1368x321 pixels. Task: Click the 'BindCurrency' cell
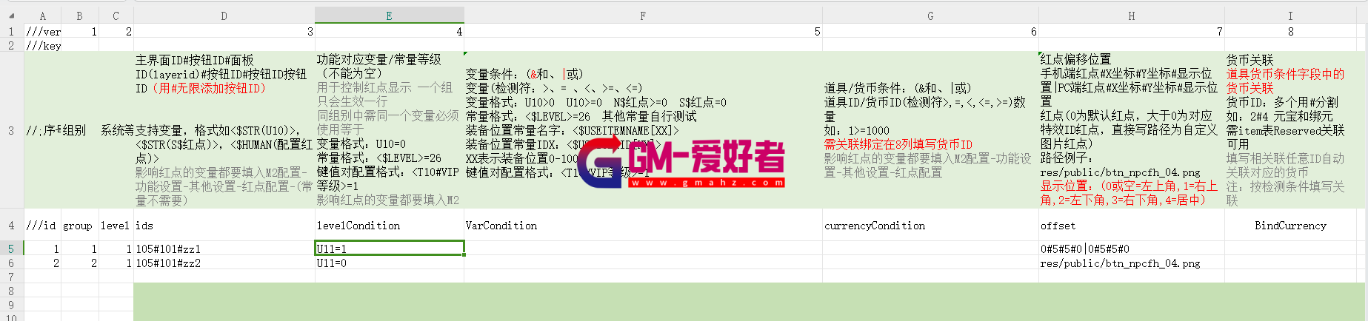tap(1290, 225)
